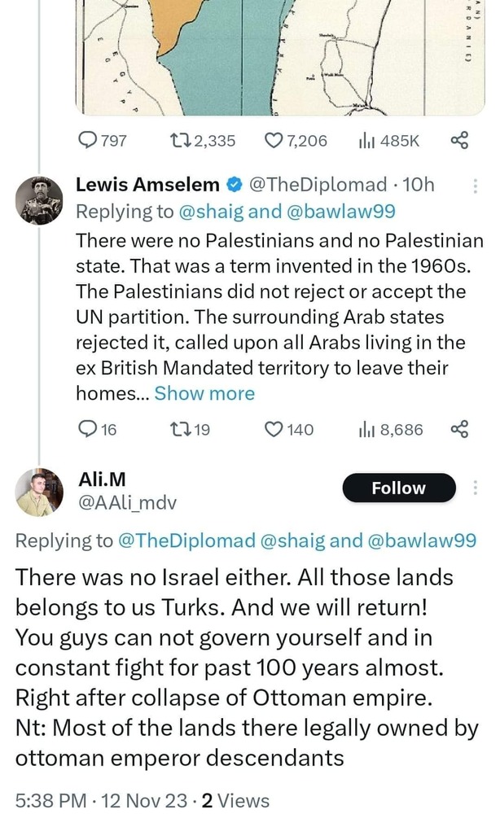Screen dimensions: 500x814
Task: Expand Lewis's tweet with Show more
Action: coord(204,394)
